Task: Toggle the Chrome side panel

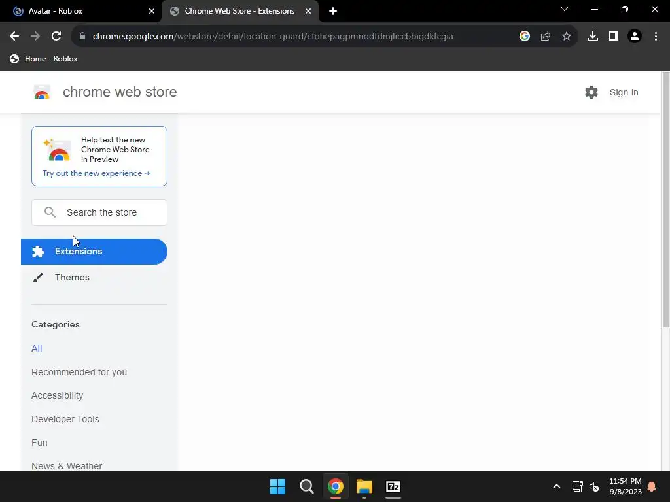Action: tap(614, 37)
